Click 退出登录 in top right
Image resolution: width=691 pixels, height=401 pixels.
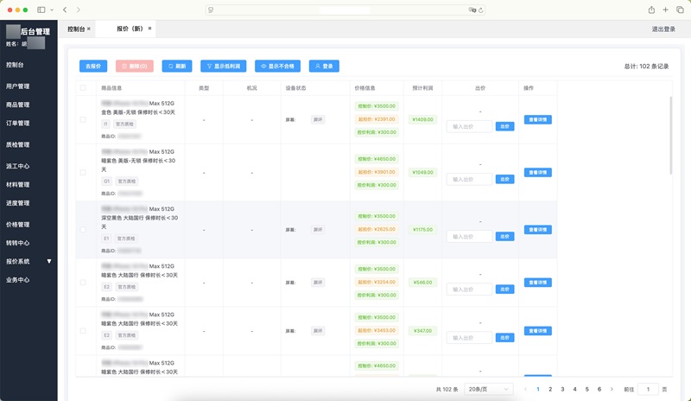tap(663, 29)
